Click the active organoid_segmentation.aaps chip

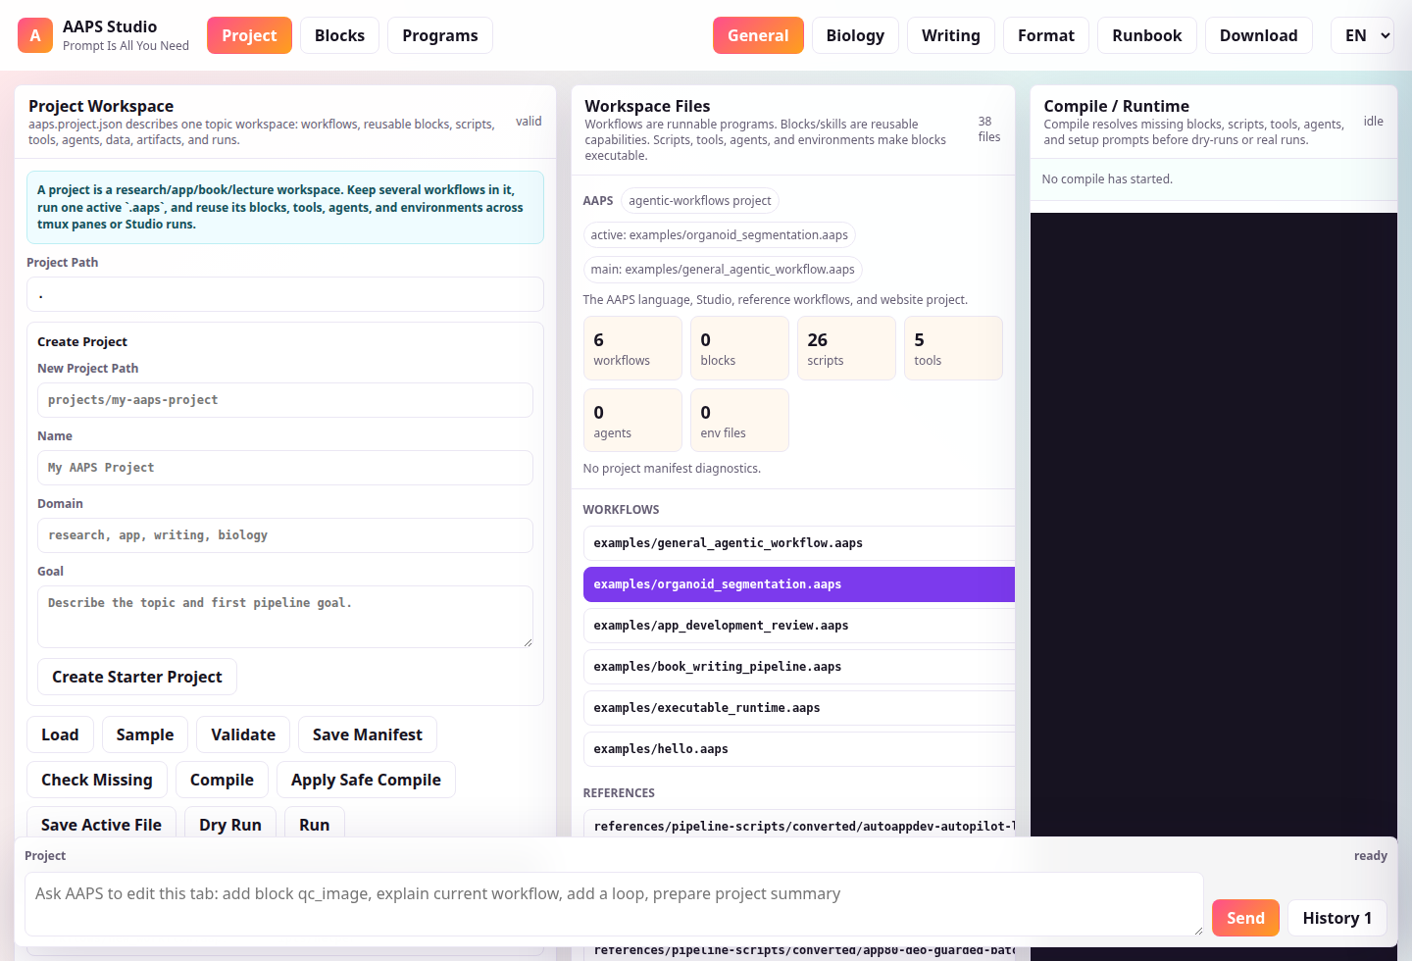click(720, 235)
